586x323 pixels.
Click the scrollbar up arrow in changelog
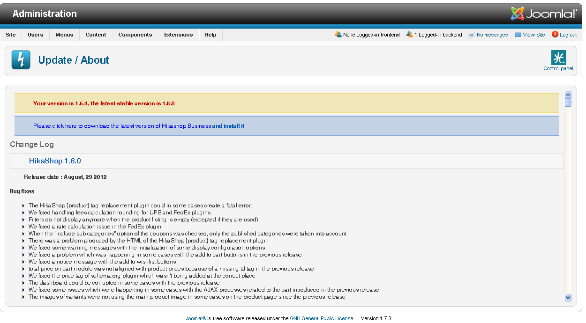568,95
